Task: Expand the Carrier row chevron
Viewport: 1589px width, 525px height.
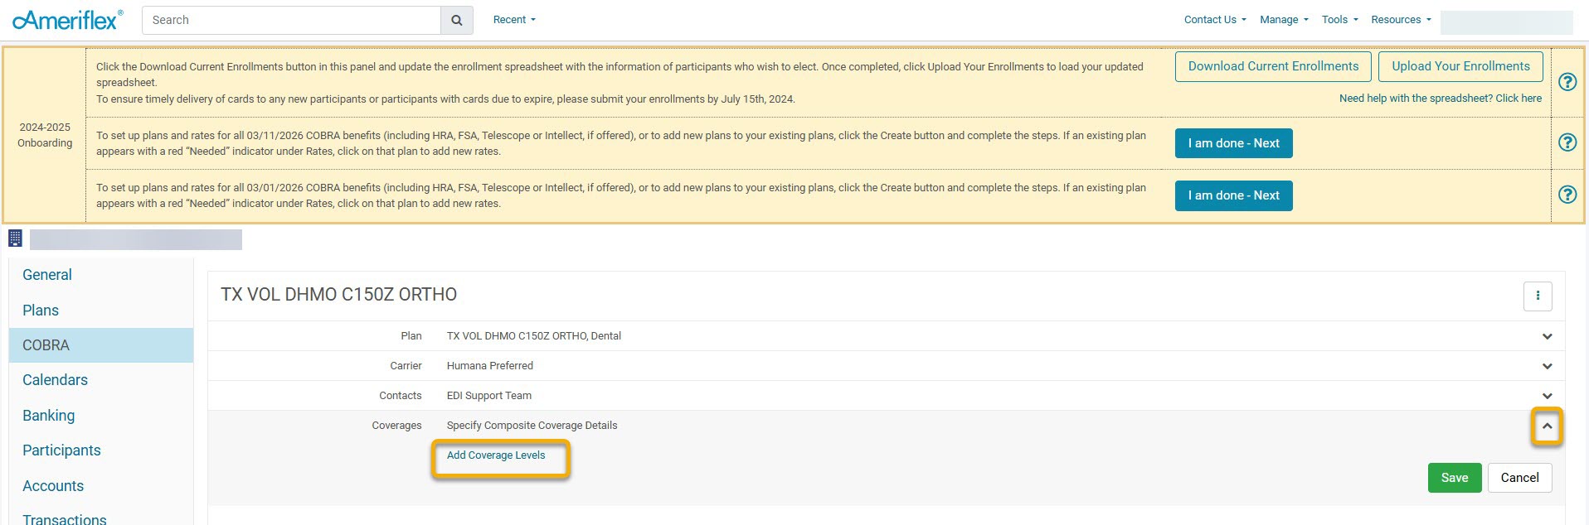Action: [1547, 366]
